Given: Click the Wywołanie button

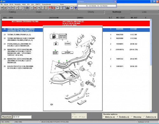Looking at the screenshot, I should pos(7,117).
